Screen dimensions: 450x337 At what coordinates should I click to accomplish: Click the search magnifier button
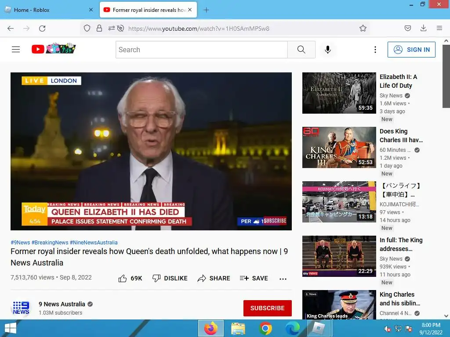pyautogui.click(x=301, y=50)
